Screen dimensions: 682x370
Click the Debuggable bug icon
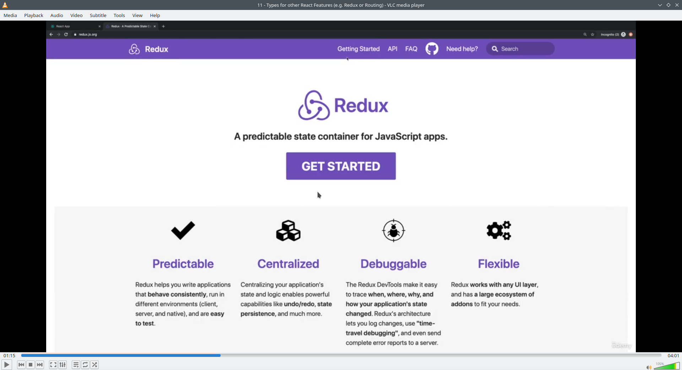click(x=394, y=230)
